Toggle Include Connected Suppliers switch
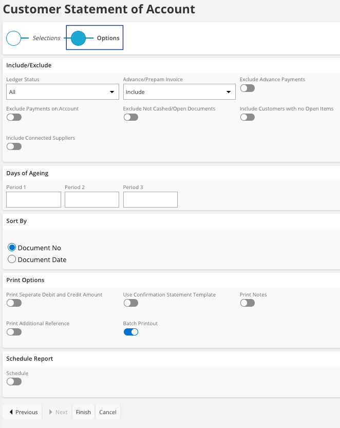Screen dimensions: 340x428 pos(14,146)
